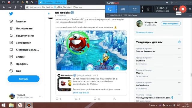Switch to red calendar pinned tab
Screen dimensions: 192x108
click(9, 2)
